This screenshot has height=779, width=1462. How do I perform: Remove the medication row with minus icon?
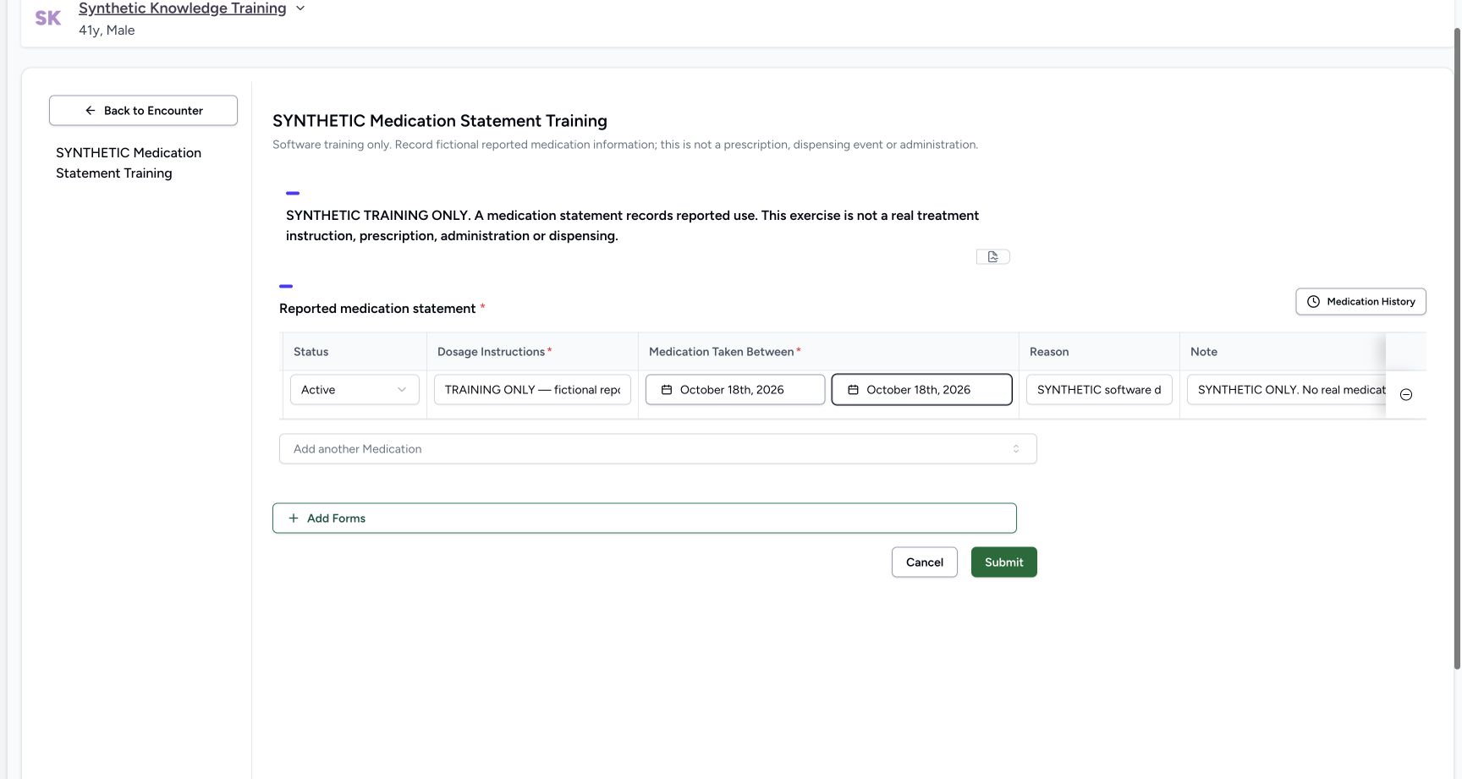1406,395
